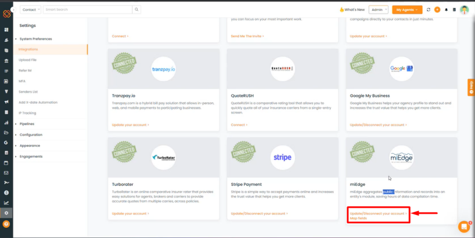Click Connect under QuoteRUSH

point(239,125)
